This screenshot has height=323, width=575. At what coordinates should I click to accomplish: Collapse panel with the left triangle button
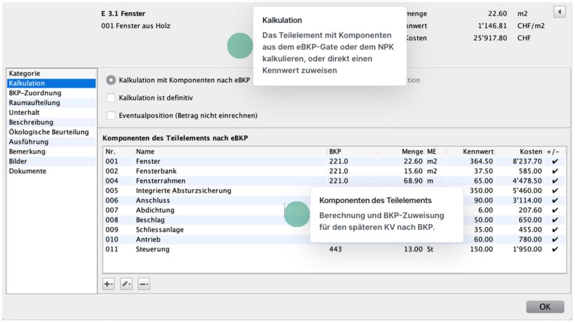(559, 12)
